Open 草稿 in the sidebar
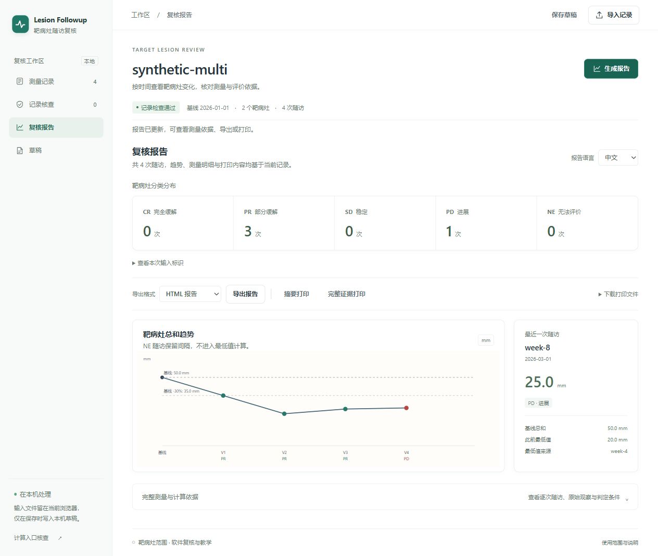The width and height of the screenshot is (658, 556). point(56,150)
